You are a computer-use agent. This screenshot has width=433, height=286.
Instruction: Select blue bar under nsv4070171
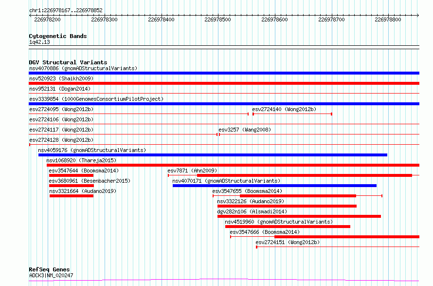[274, 186]
